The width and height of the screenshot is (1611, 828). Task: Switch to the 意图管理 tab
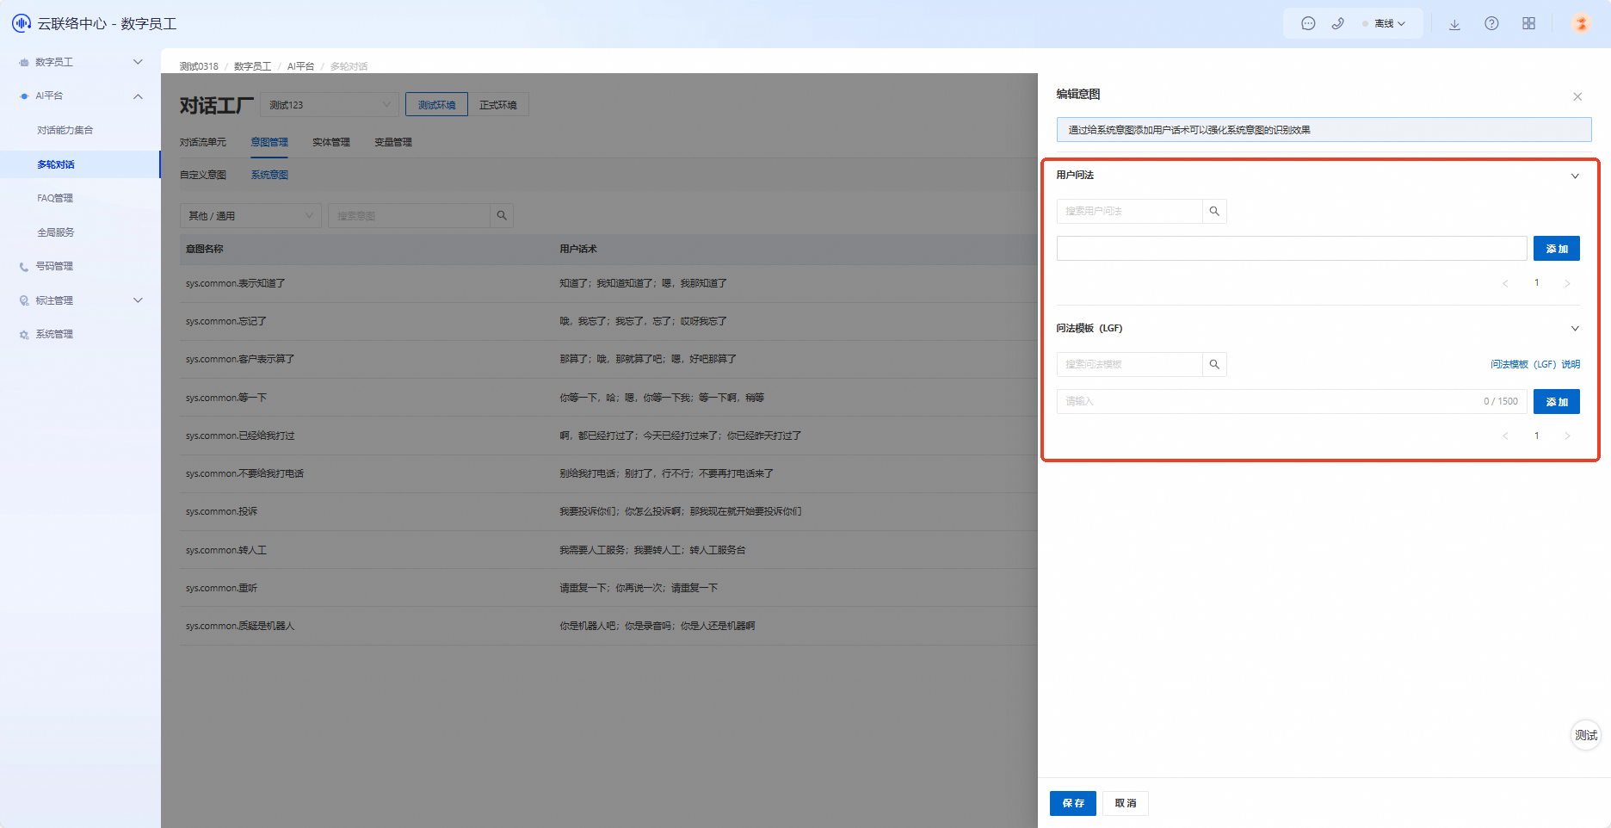[269, 142]
